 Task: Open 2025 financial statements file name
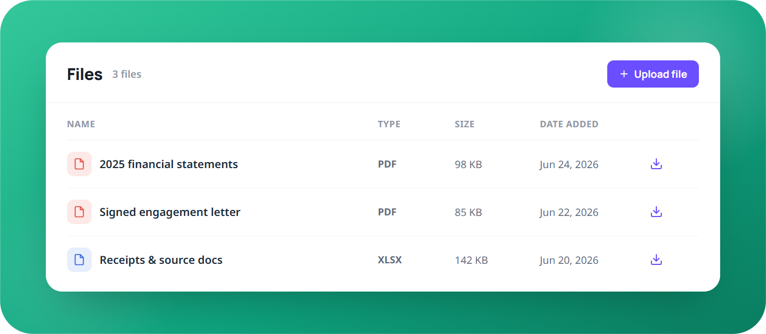169,164
